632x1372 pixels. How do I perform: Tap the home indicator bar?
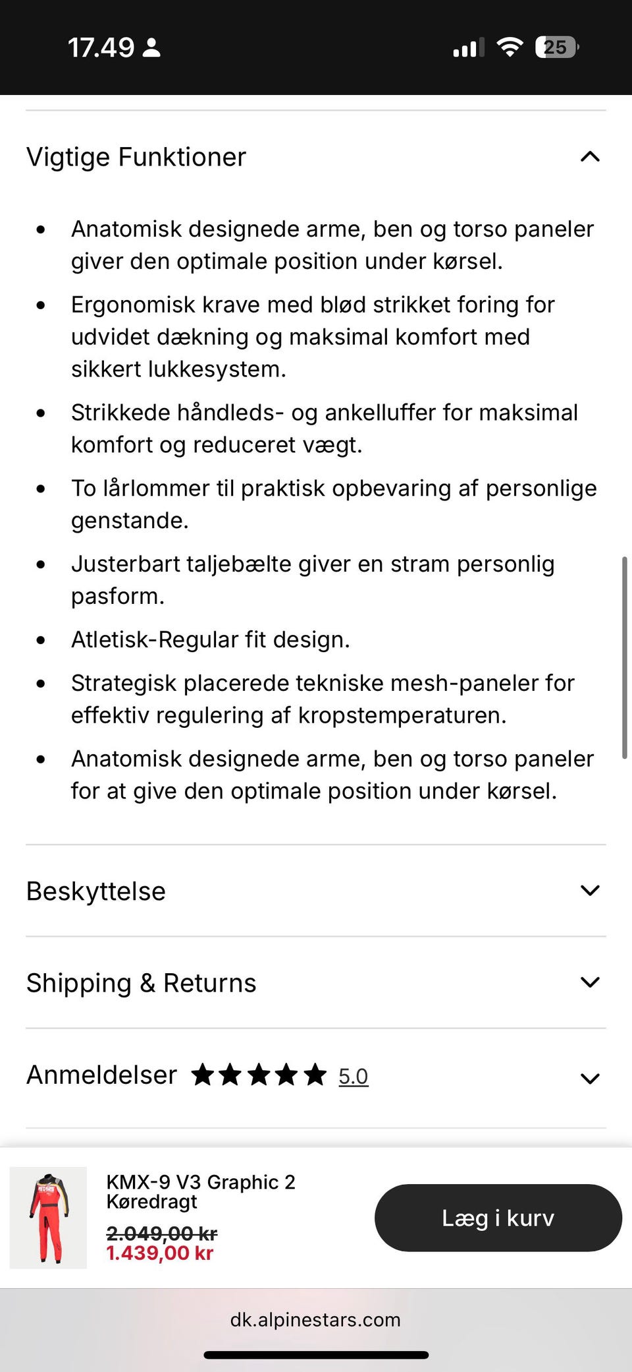(316, 1355)
